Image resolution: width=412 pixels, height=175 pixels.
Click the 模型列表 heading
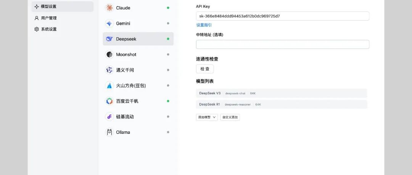[x=205, y=81]
